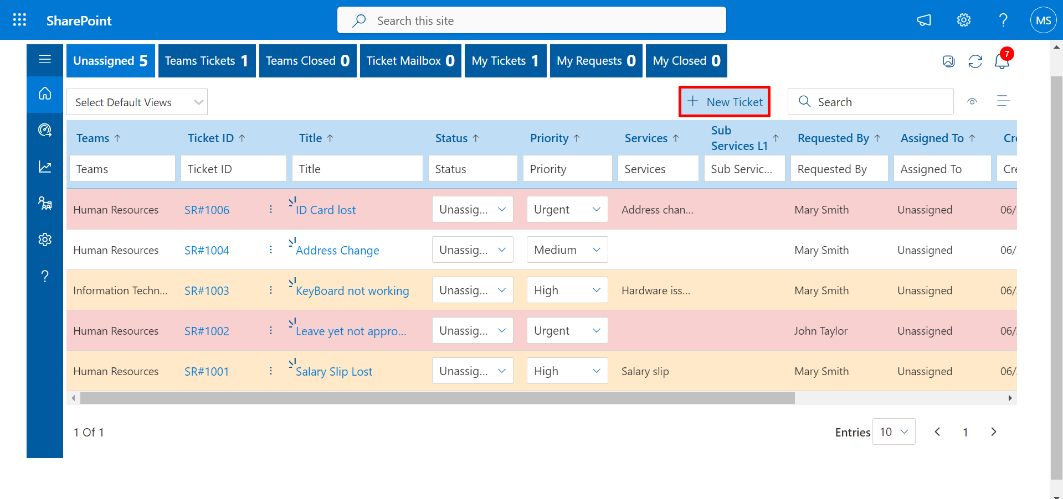This screenshot has width=1063, height=499.
Task: Open the megaphone announcements icon
Action: (x=924, y=20)
